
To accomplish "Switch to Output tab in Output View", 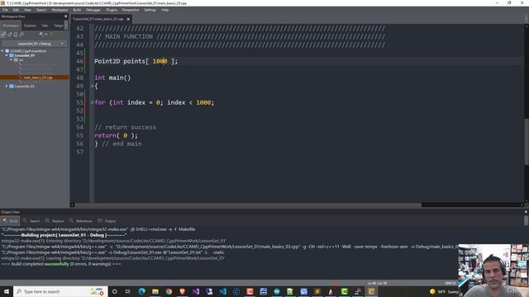I will point(107,221).
